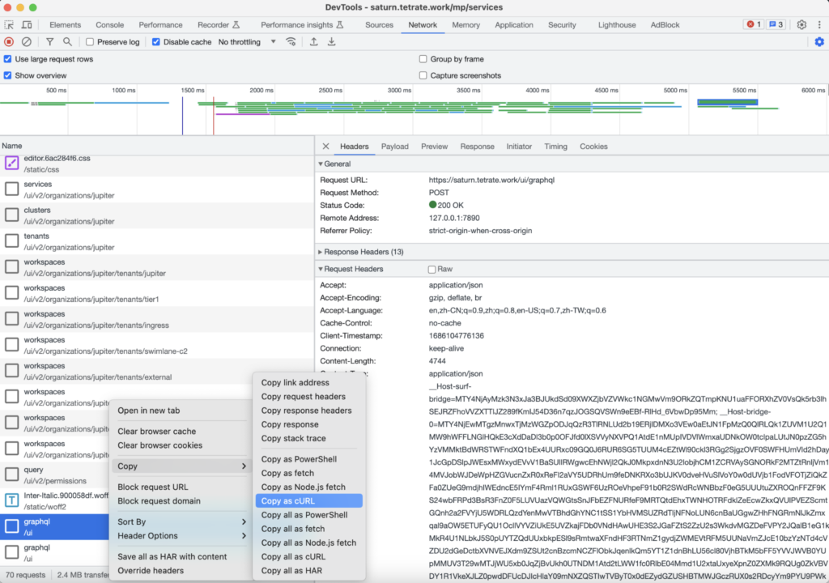Viewport: 829px width, 583px height.
Task: Choose Save all as HAR with content
Action: point(172,557)
